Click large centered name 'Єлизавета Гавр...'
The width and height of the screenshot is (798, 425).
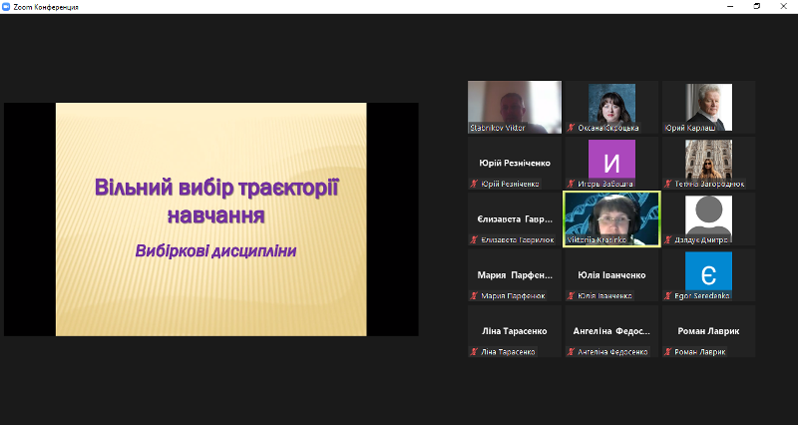(515, 218)
